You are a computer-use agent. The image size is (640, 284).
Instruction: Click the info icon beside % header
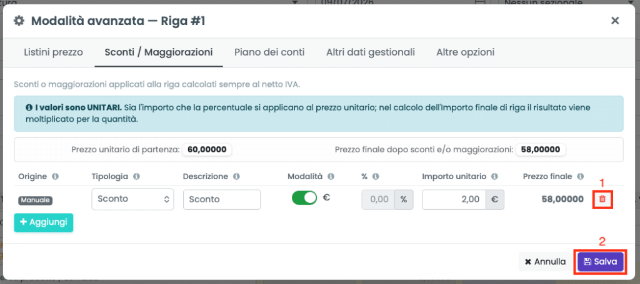point(376,177)
